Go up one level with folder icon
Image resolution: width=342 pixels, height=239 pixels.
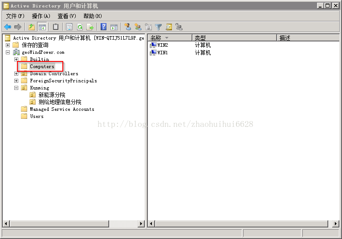(32, 27)
